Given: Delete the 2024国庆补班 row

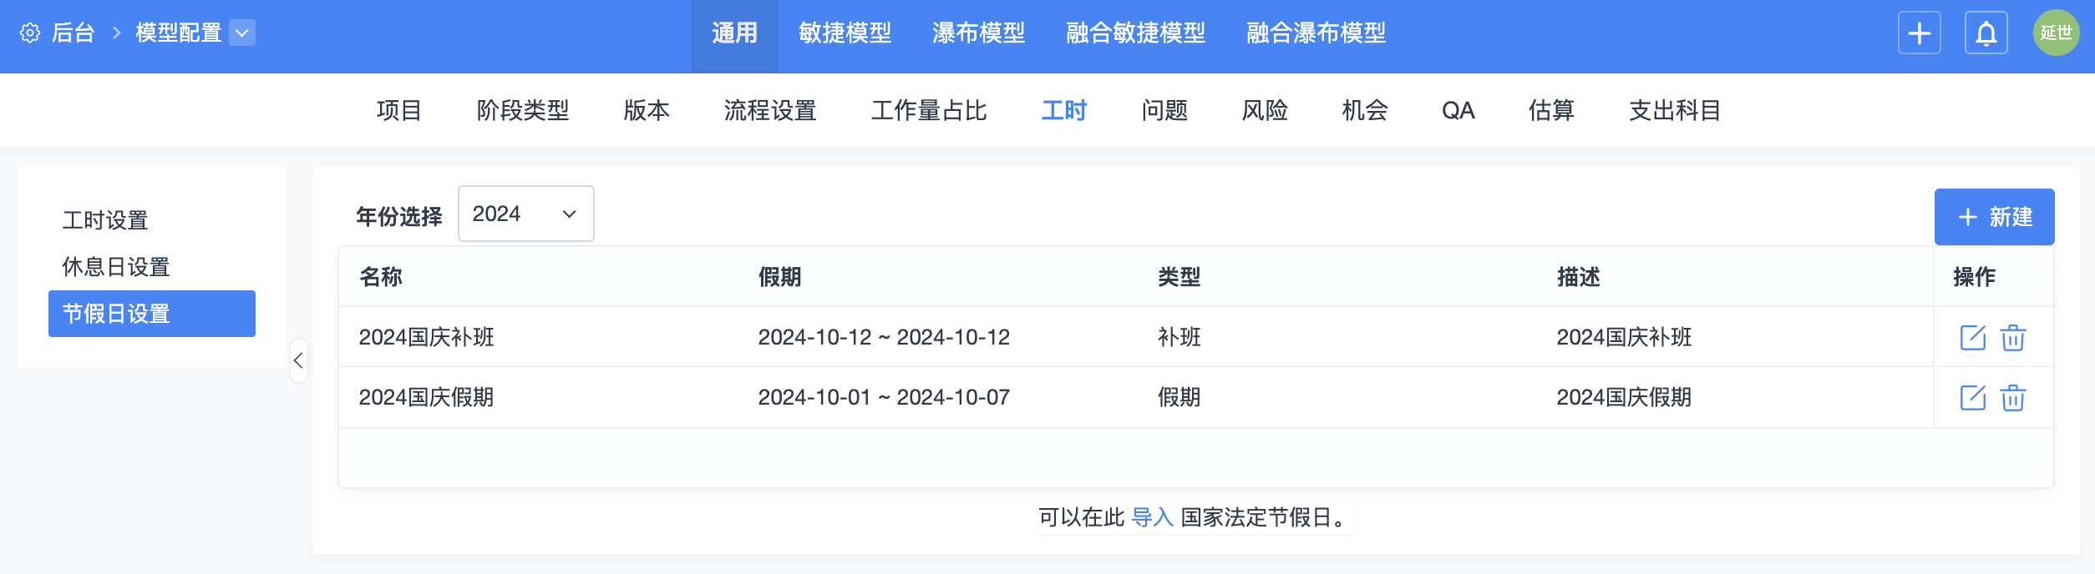Looking at the screenshot, I should pyautogui.click(x=2012, y=338).
